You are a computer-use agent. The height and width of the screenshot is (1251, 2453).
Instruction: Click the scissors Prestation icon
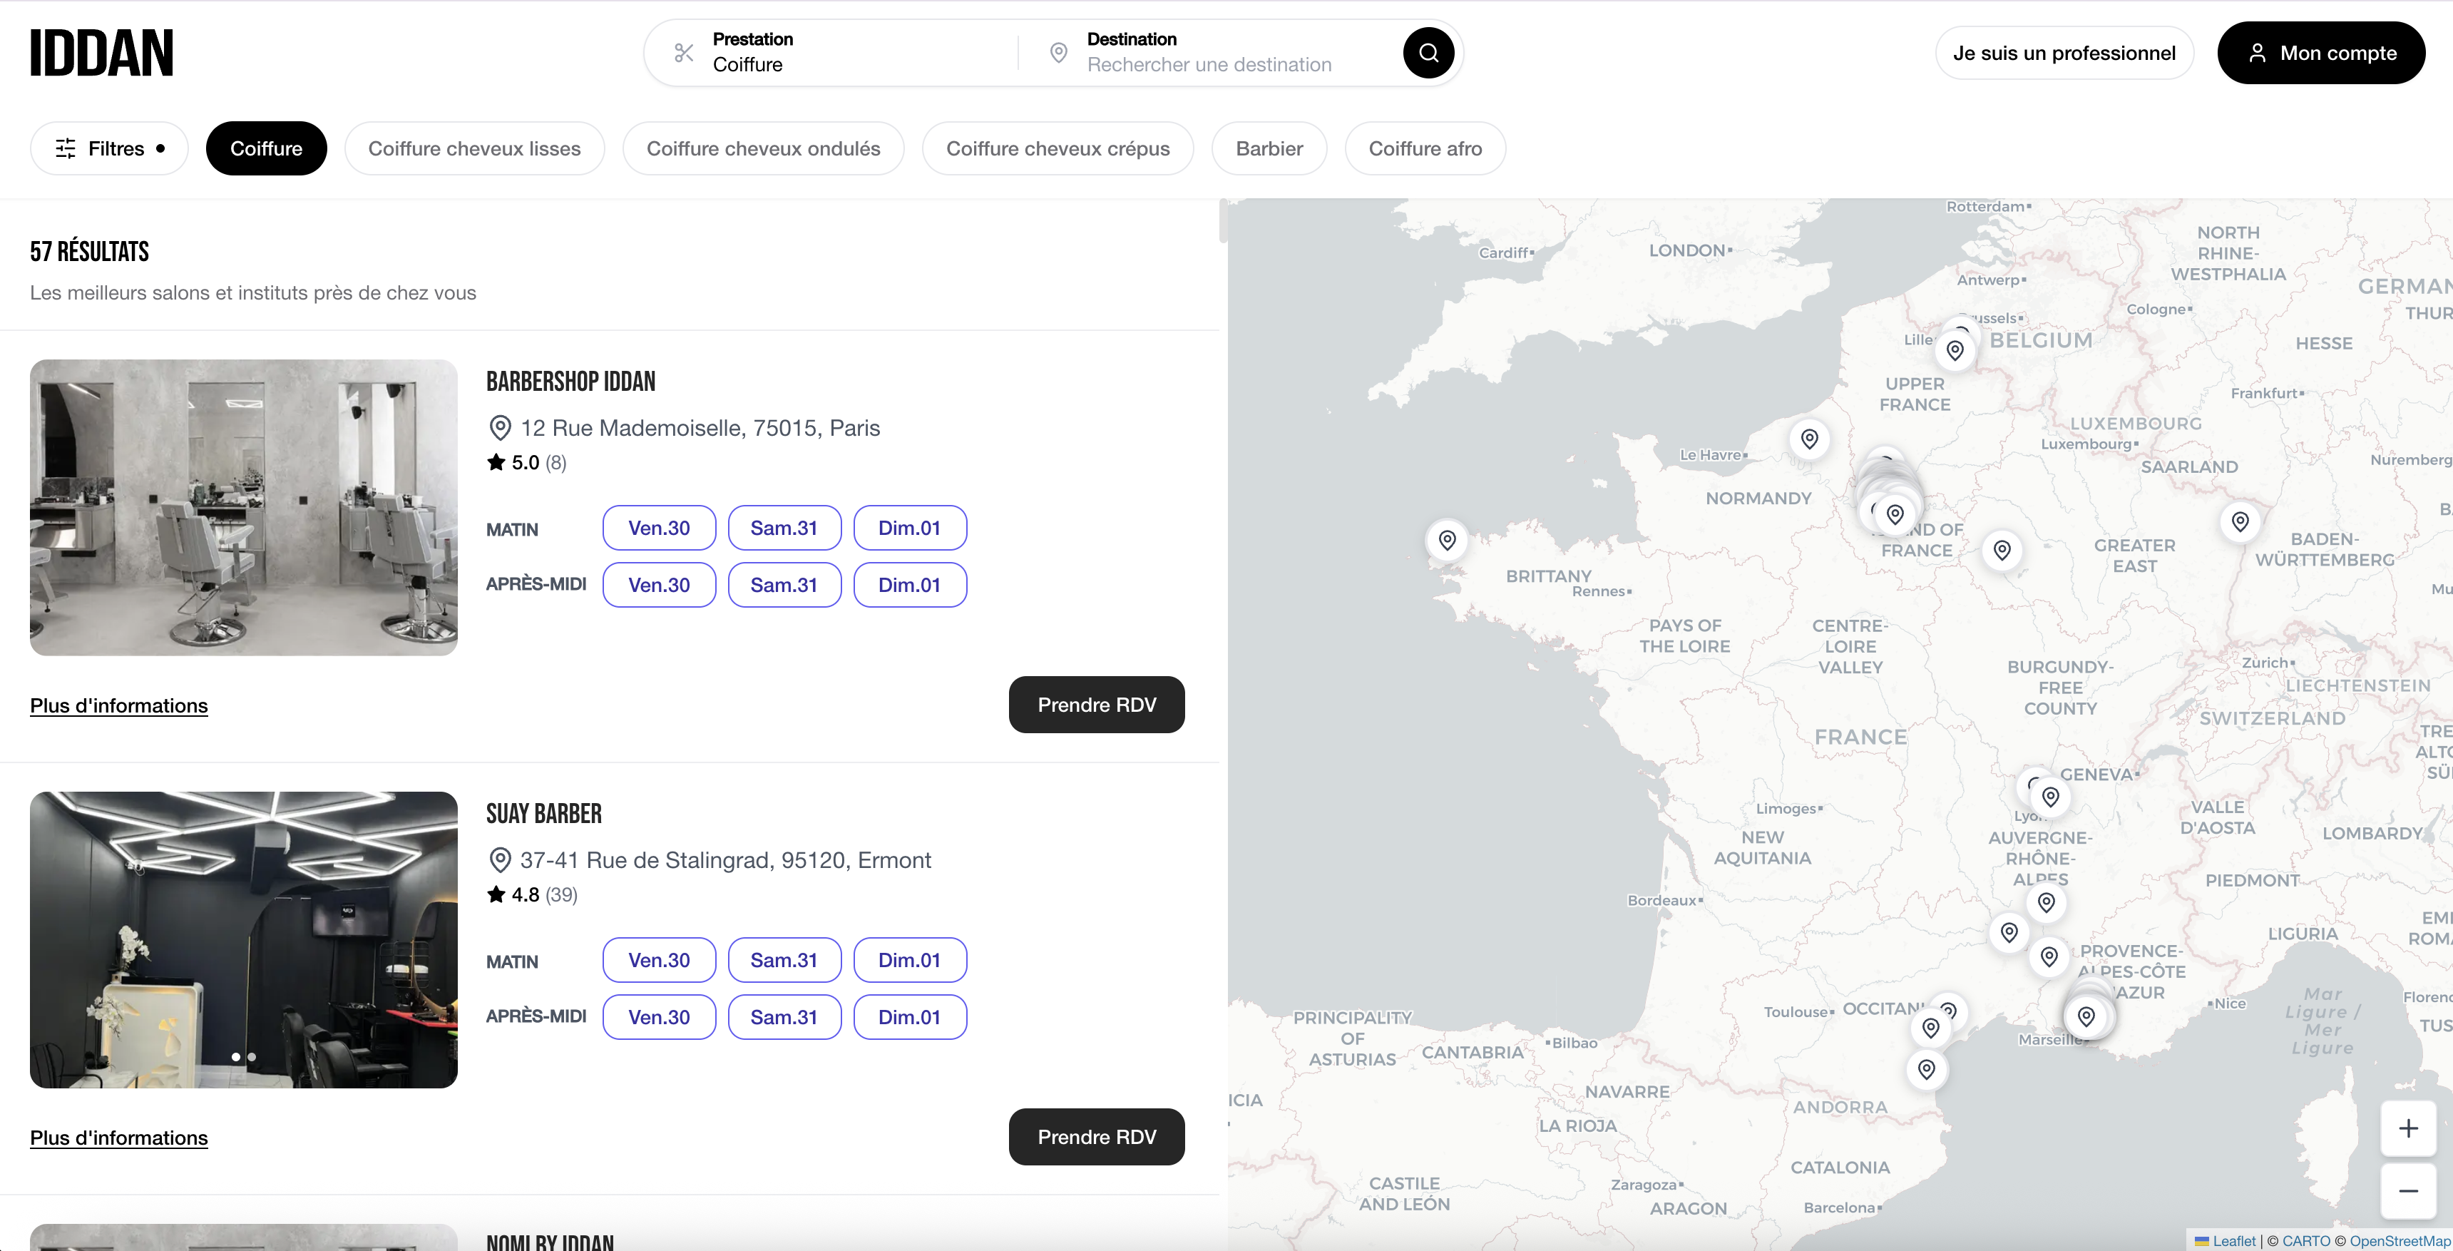(684, 52)
